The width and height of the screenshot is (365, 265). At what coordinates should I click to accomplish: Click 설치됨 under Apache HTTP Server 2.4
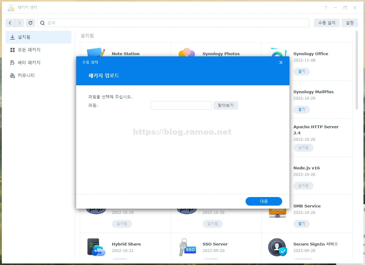(303, 147)
